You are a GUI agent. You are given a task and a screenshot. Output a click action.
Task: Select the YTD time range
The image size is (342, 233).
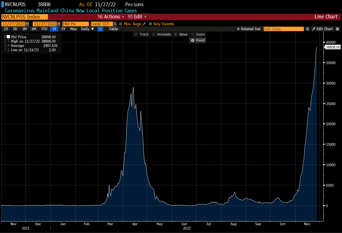(x=44, y=29)
